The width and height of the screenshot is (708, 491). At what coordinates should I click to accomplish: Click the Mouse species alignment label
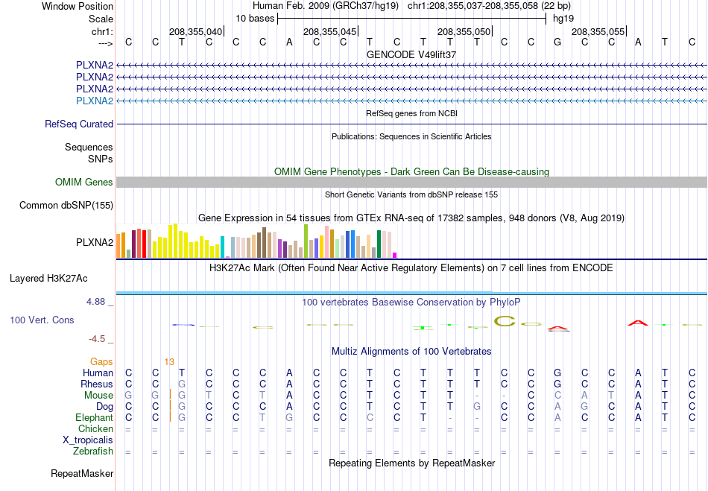click(98, 396)
